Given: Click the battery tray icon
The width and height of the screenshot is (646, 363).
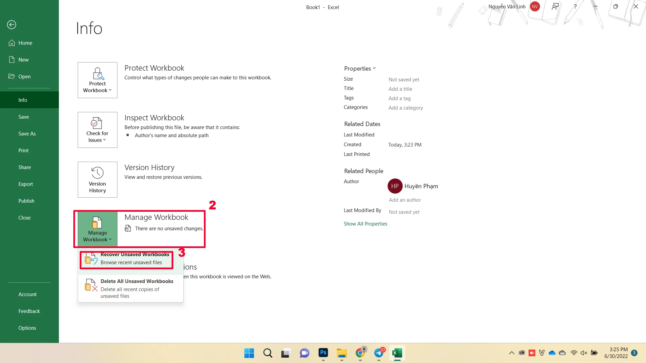Looking at the screenshot, I should (x=594, y=353).
